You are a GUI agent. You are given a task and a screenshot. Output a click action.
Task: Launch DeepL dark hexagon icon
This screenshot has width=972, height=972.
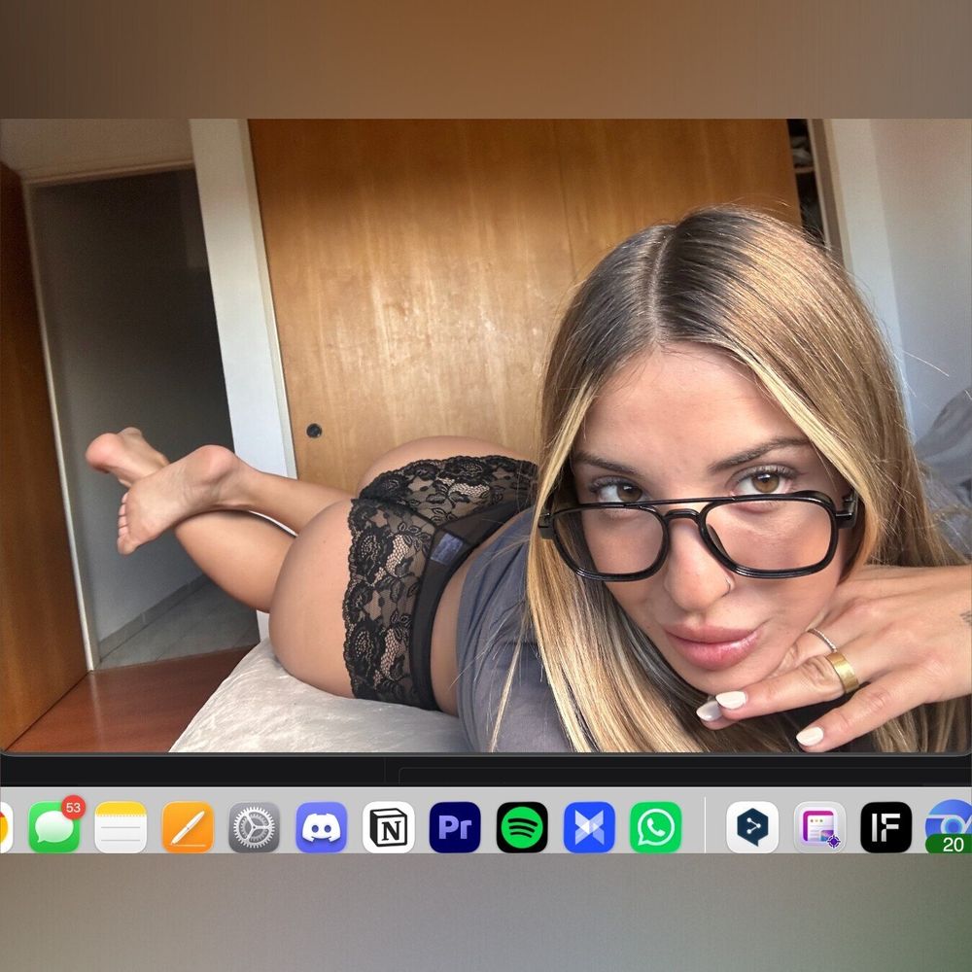[x=752, y=827]
